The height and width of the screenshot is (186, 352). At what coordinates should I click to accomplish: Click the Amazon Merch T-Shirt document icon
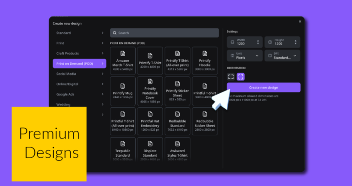(123, 53)
